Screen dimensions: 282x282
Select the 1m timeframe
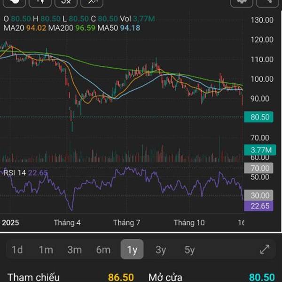point(46,250)
